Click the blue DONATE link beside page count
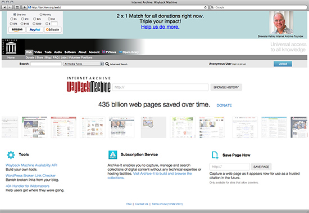Screen dimensions: 309x213 coord(224,105)
